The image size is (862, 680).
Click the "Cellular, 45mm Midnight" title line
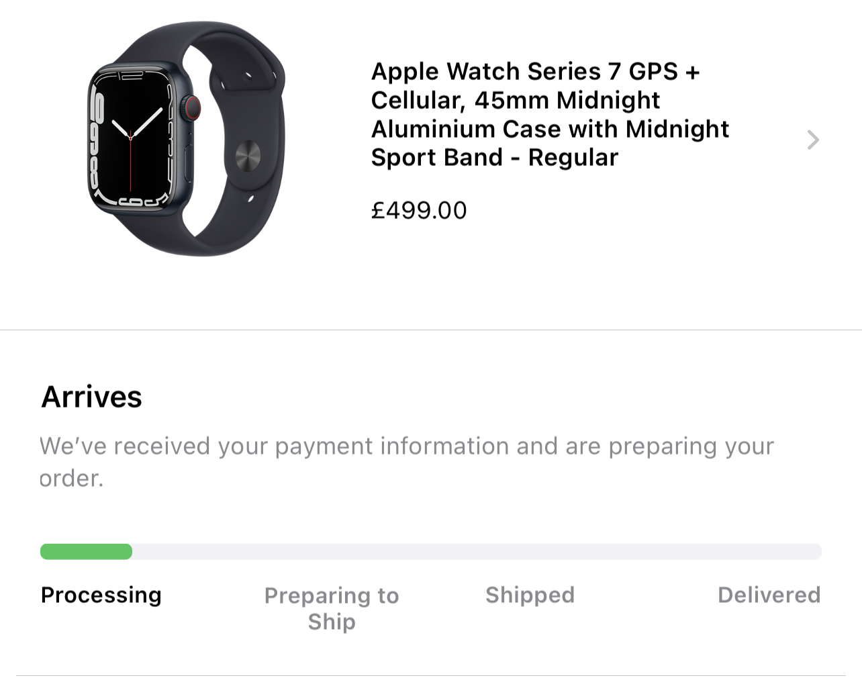[x=515, y=100]
